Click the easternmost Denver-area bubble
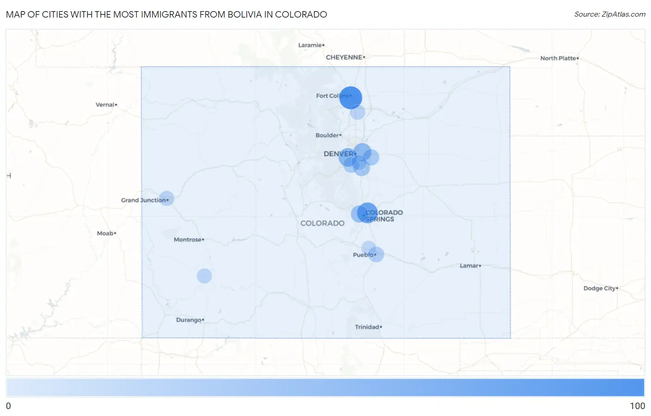This screenshot has width=651, height=416. [x=371, y=157]
